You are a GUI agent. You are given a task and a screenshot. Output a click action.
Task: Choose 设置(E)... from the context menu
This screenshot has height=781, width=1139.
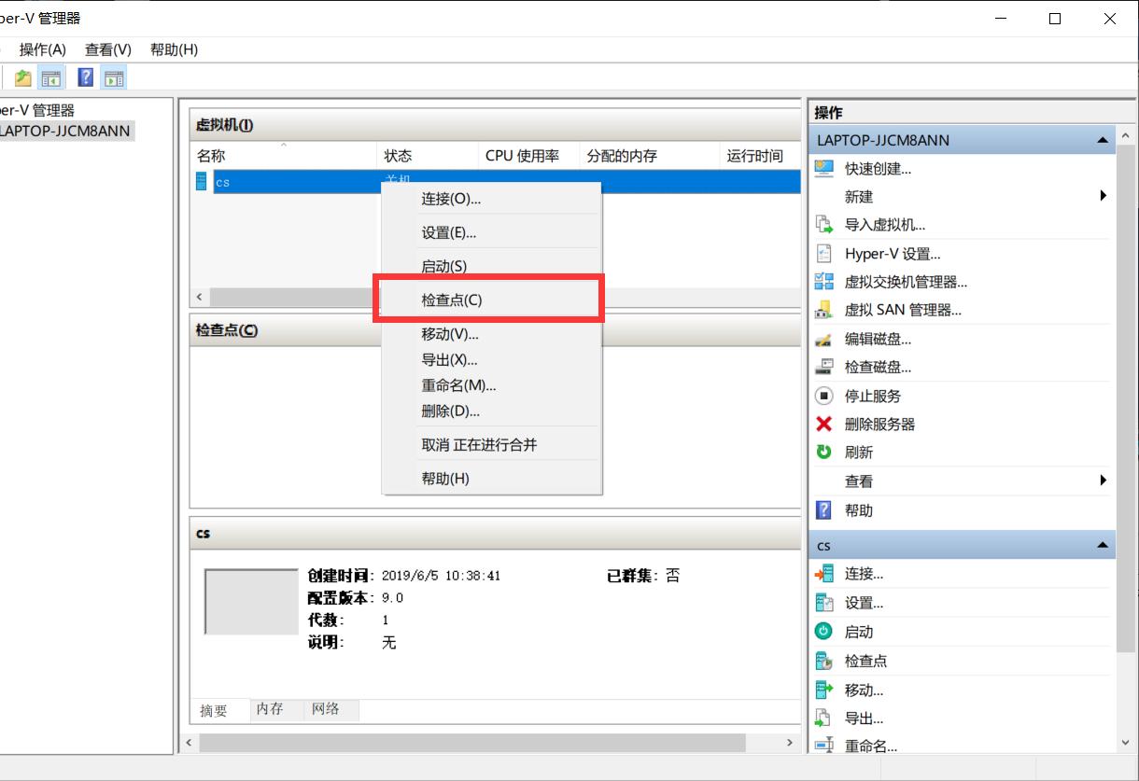(492, 232)
